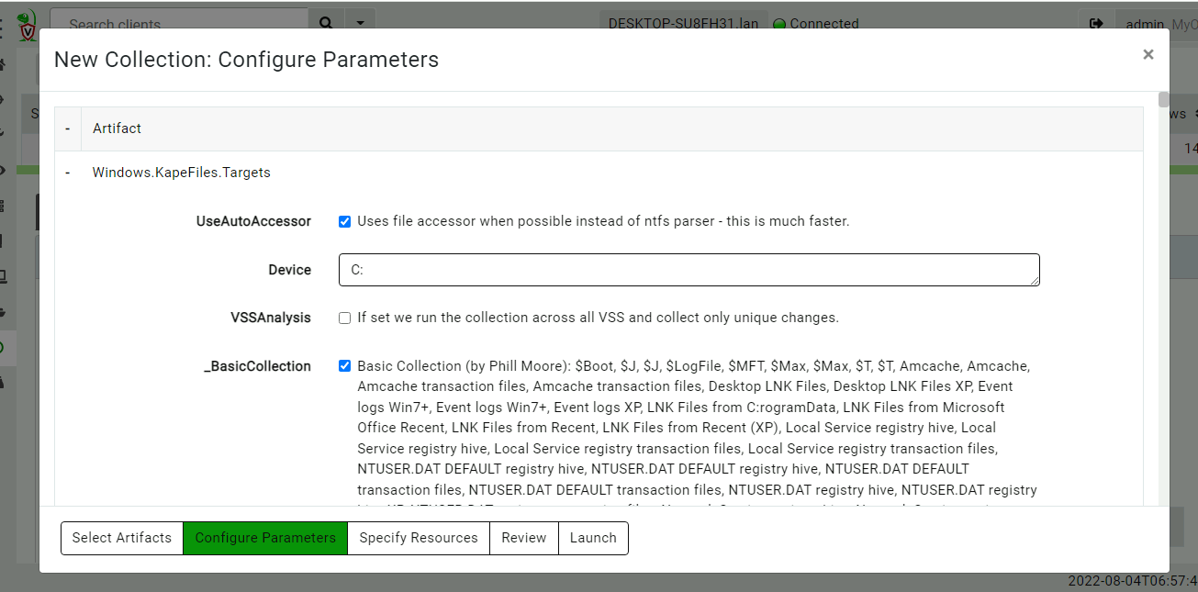
Task: Click into the Device text field
Action: pos(689,270)
